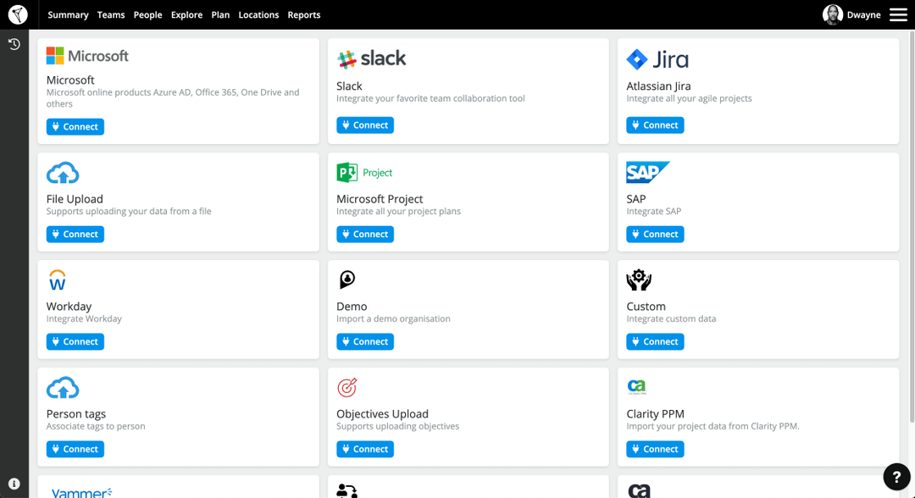Click the Workday connector icon

[57, 279]
